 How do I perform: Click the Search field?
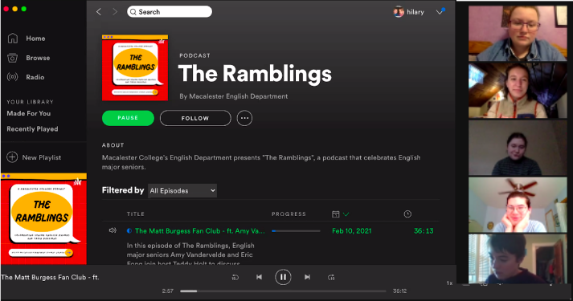[170, 12]
